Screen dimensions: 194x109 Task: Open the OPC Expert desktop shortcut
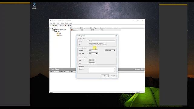click(34, 6)
